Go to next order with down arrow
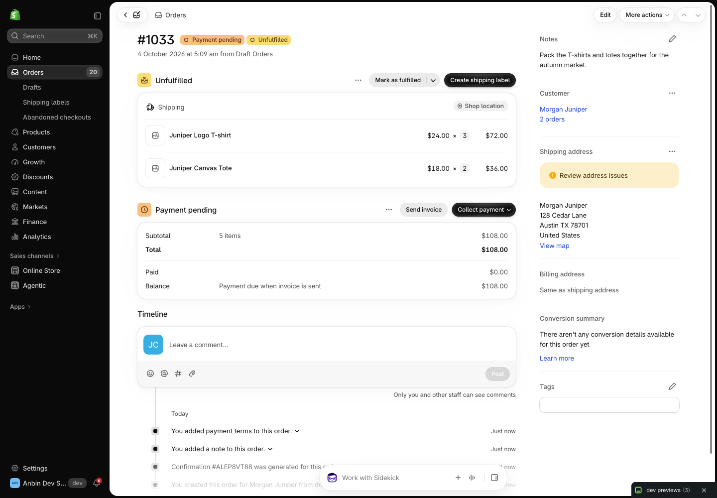This screenshot has width=717, height=498. click(698, 15)
